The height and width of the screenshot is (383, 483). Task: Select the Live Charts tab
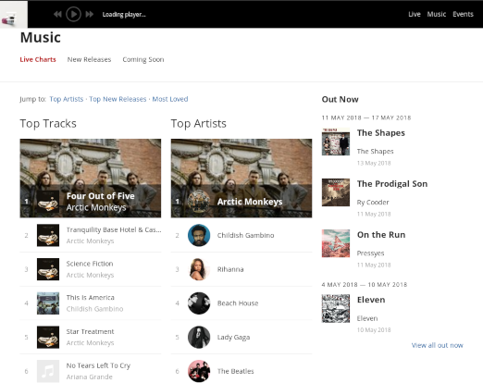38,59
